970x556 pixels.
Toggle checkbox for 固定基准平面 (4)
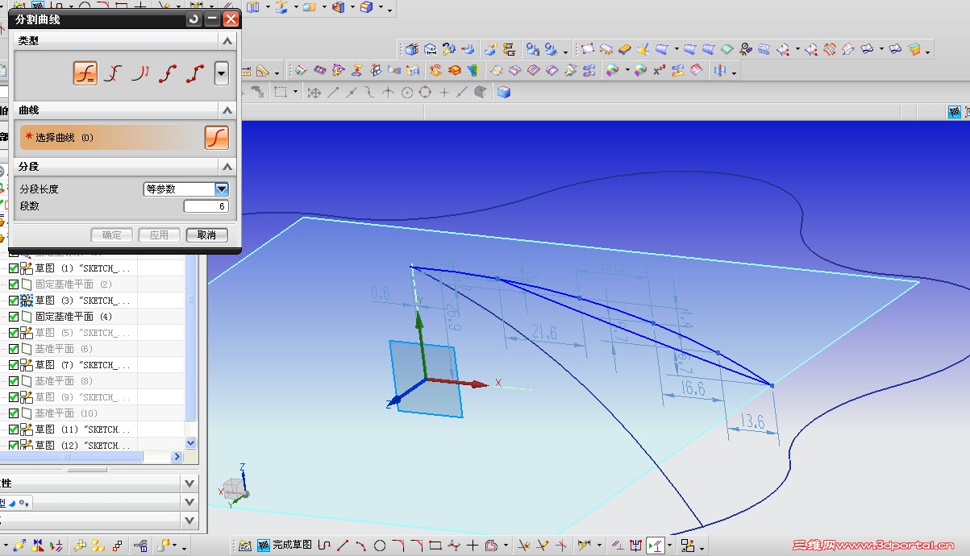click(x=14, y=317)
